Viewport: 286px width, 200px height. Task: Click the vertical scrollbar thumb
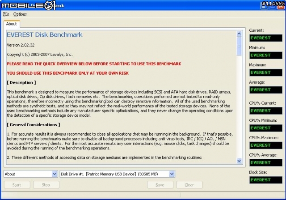tap(239, 46)
